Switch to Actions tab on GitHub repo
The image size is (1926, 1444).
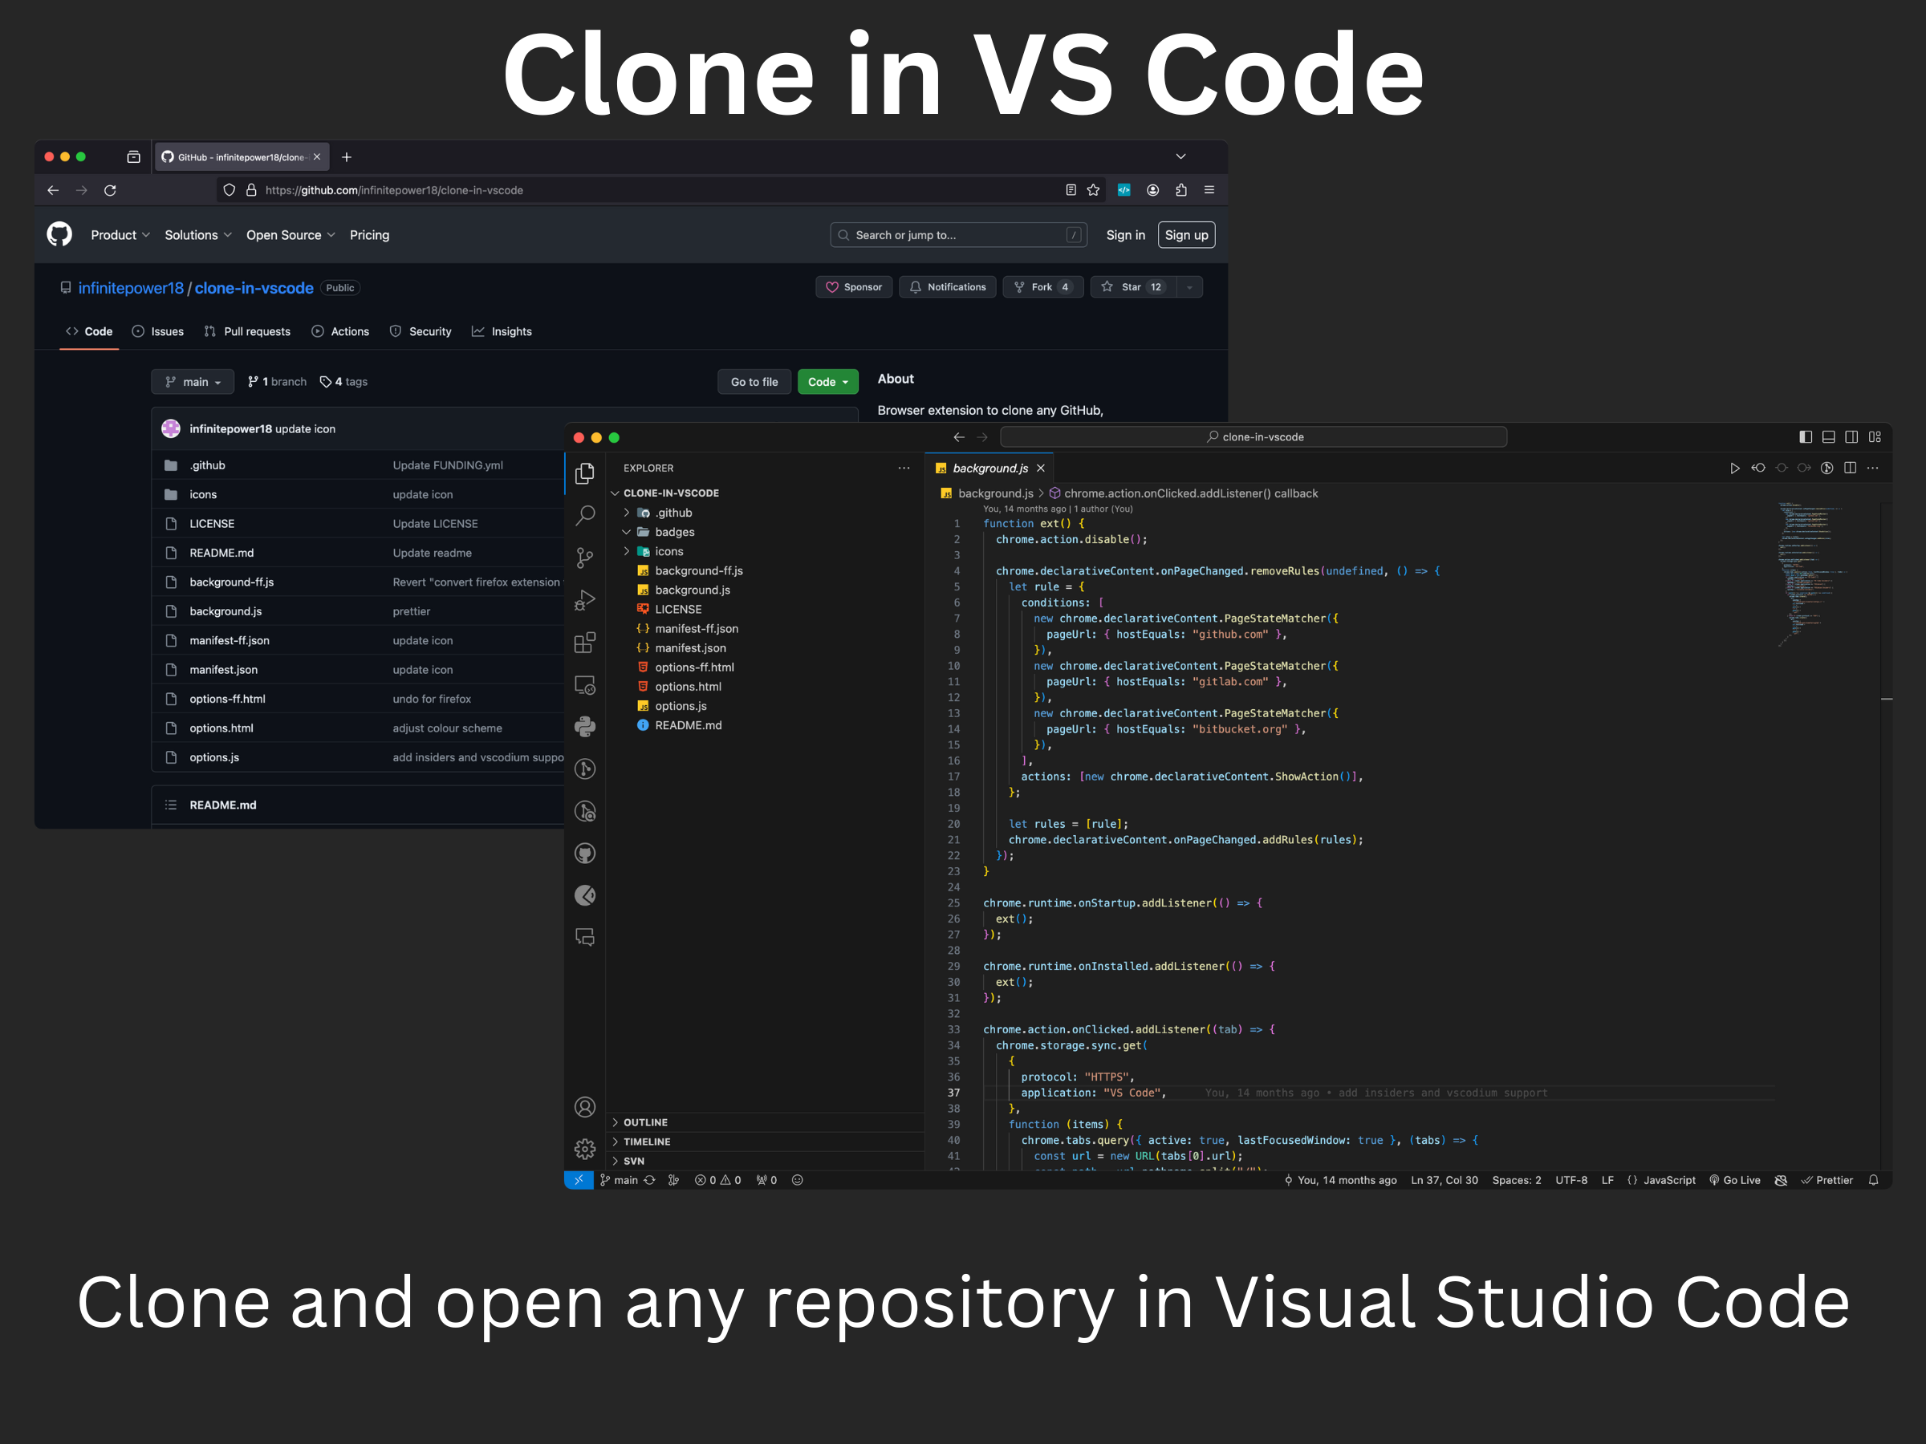pos(340,331)
